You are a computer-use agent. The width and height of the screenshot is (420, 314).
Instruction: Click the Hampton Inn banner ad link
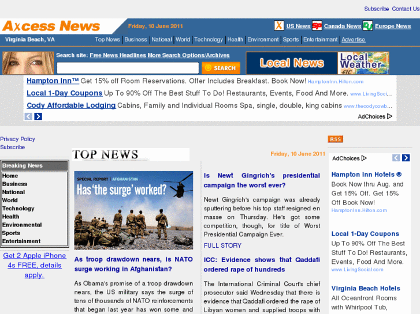click(x=53, y=81)
